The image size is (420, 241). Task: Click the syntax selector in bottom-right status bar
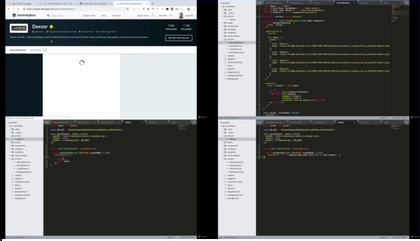tap(400, 237)
